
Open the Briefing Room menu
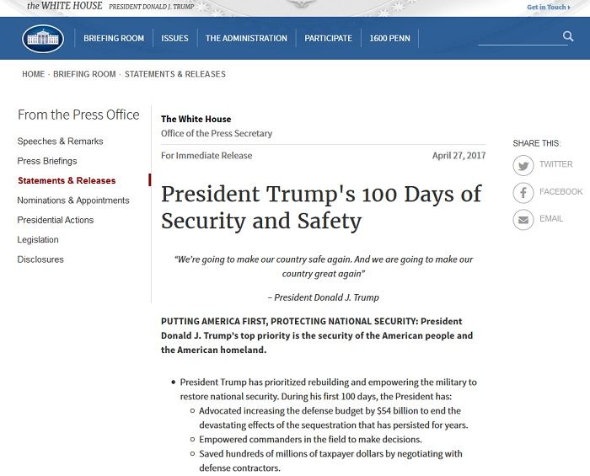[114, 39]
